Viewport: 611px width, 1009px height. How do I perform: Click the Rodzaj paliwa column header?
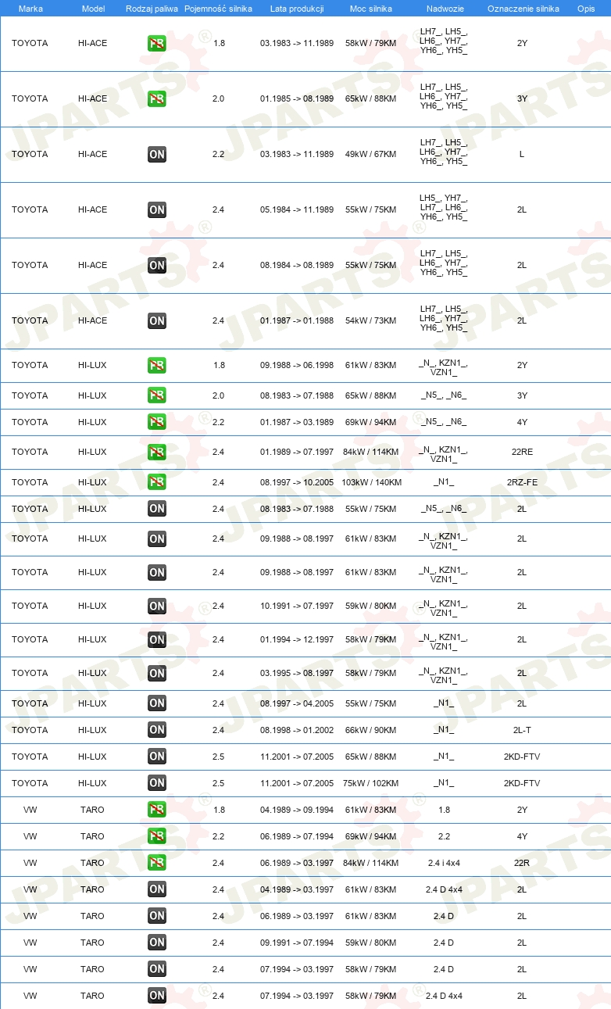(152, 9)
